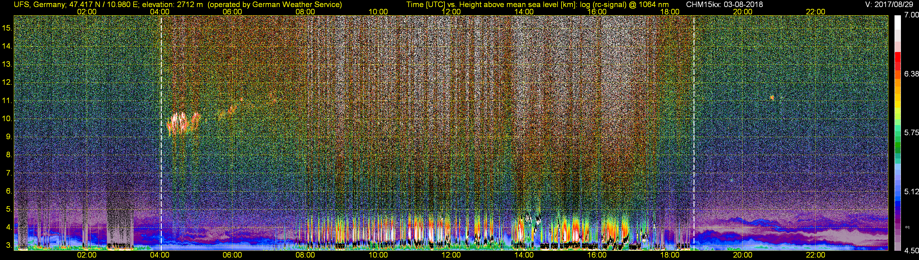Click the 10. km height axis label
919x260 pixels.
[7, 119]
